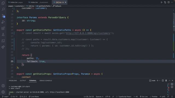
Task: Open Source Control view with badge
Action: 3,16
